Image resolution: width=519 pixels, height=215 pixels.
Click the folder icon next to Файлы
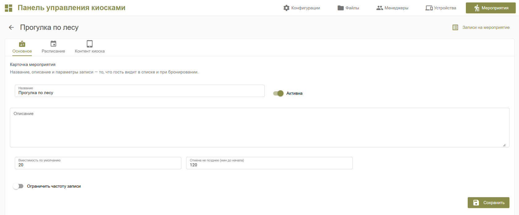340,8
